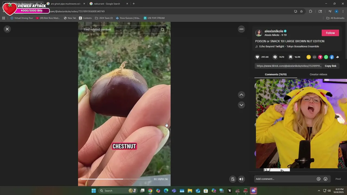Close the TikTok video viewer
Viewport: 347px width, 195px height.
[x=7, y=29]
